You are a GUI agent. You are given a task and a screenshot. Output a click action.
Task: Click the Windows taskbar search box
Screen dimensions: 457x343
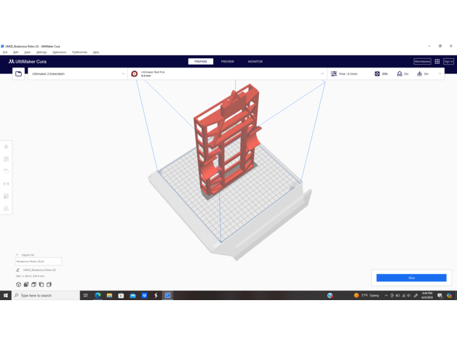point(45,296)
